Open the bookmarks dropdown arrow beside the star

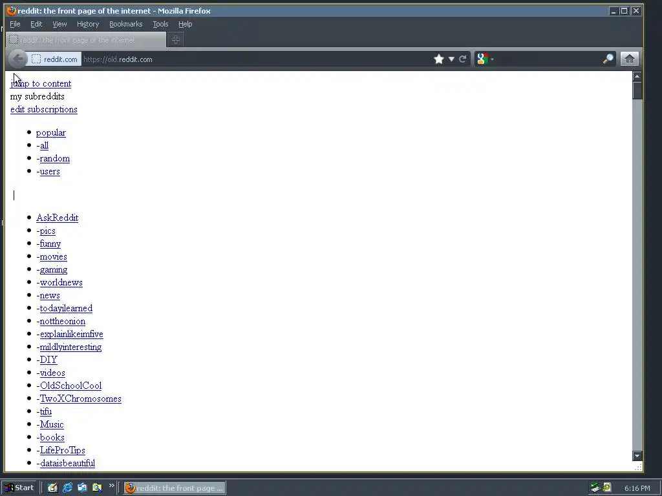tap(451, 59)
